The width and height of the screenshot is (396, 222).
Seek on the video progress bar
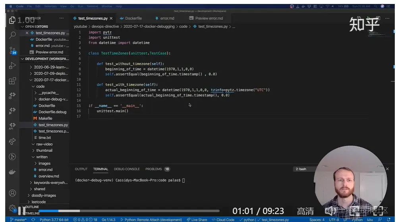(x=129, y=211)
